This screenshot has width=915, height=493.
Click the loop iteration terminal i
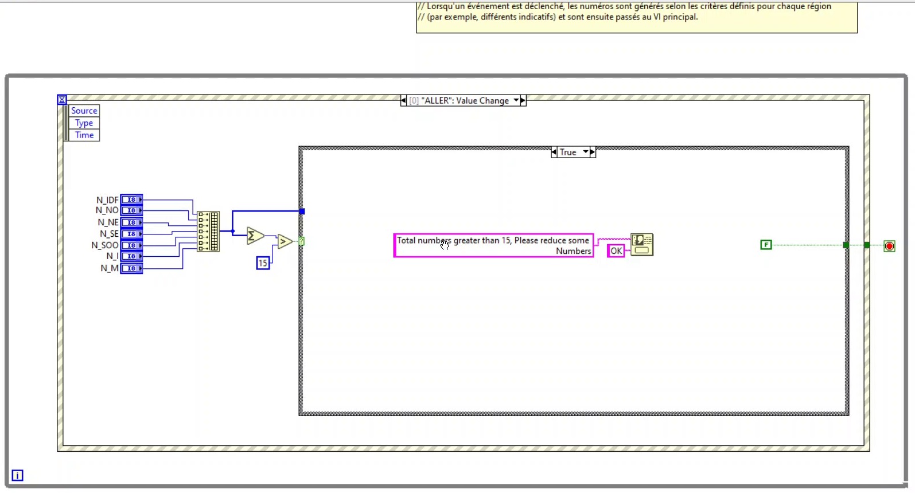pyautogui.click(x=18, y=475)
